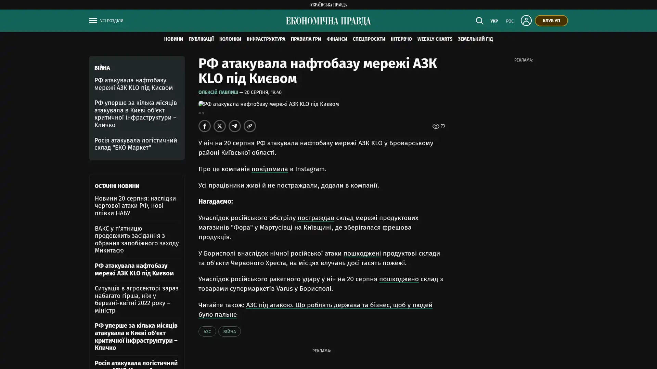Click the publication date '20 серпня, 19:40'
This screenshot has height=369, width=657.
263,93
